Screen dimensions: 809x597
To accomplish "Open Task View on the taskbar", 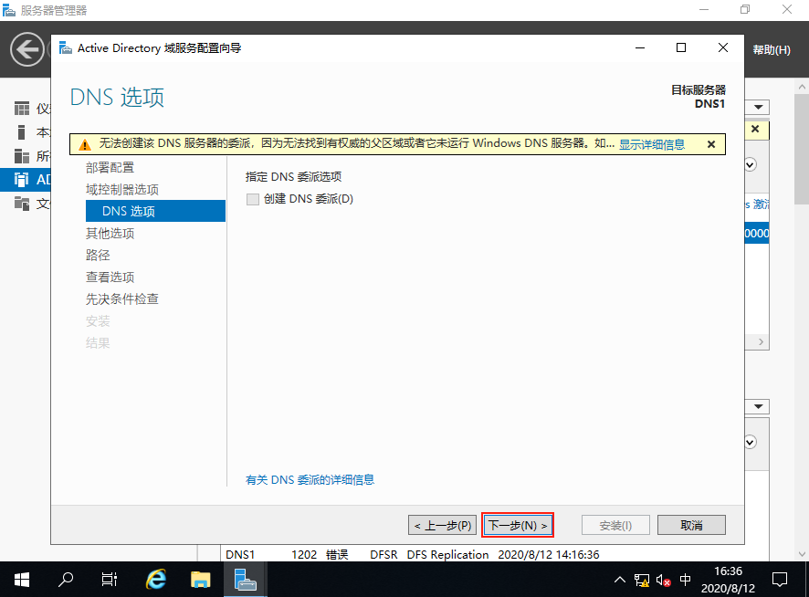I will 110,580.
